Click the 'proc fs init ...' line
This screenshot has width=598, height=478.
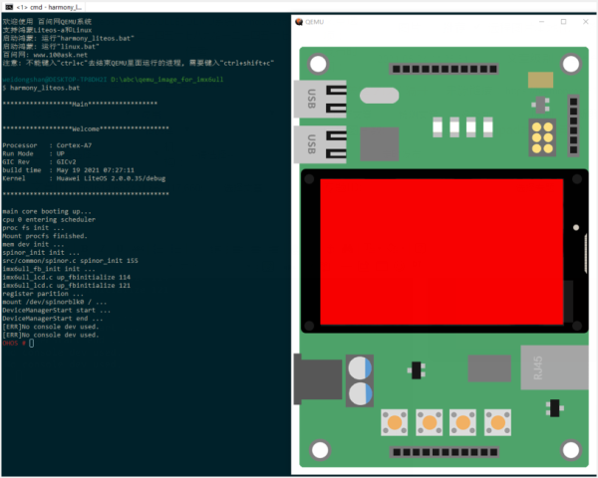pos(33,228)
